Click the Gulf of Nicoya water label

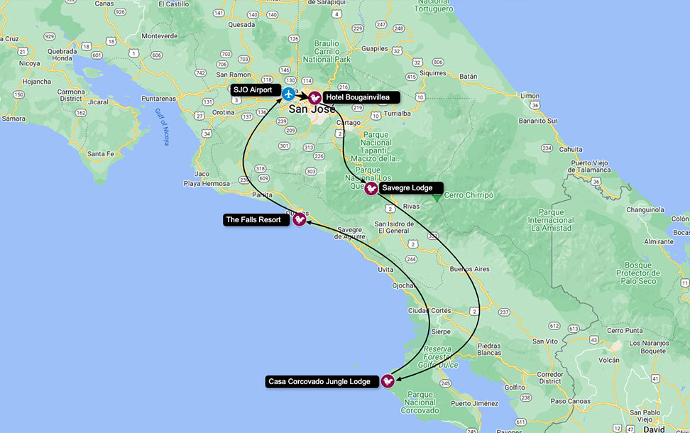point(162,126)
